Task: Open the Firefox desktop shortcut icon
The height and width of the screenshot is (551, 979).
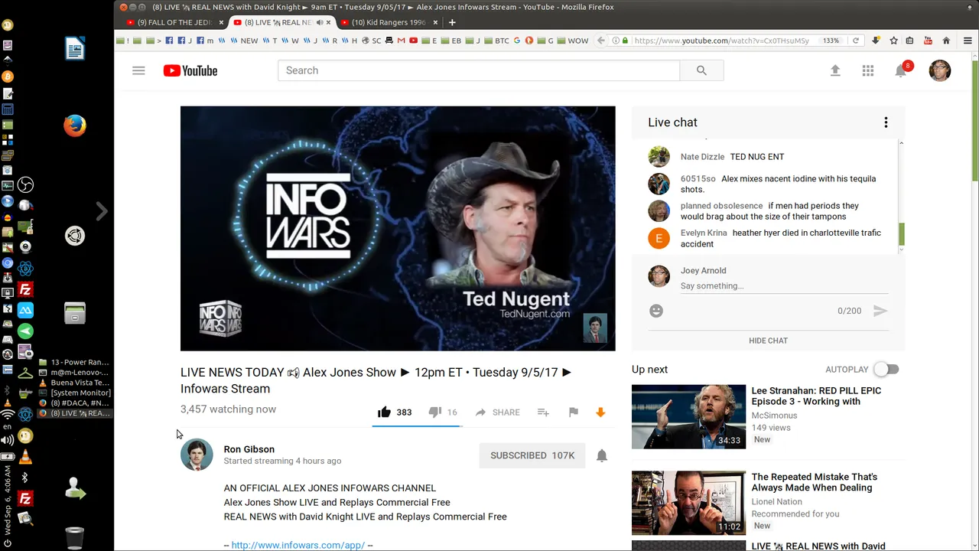Action: (x=74, y=126)
